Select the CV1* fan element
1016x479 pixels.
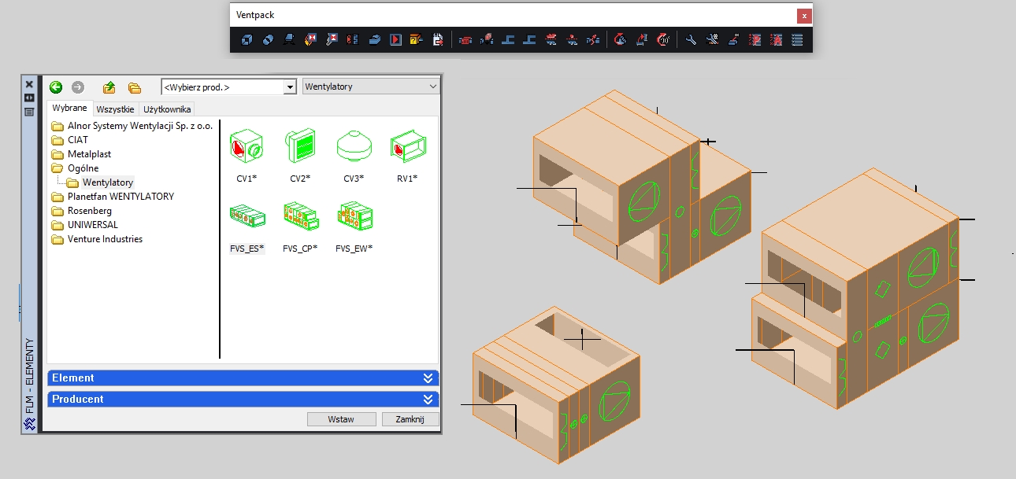pyautogui.click(x=246, y=146)
